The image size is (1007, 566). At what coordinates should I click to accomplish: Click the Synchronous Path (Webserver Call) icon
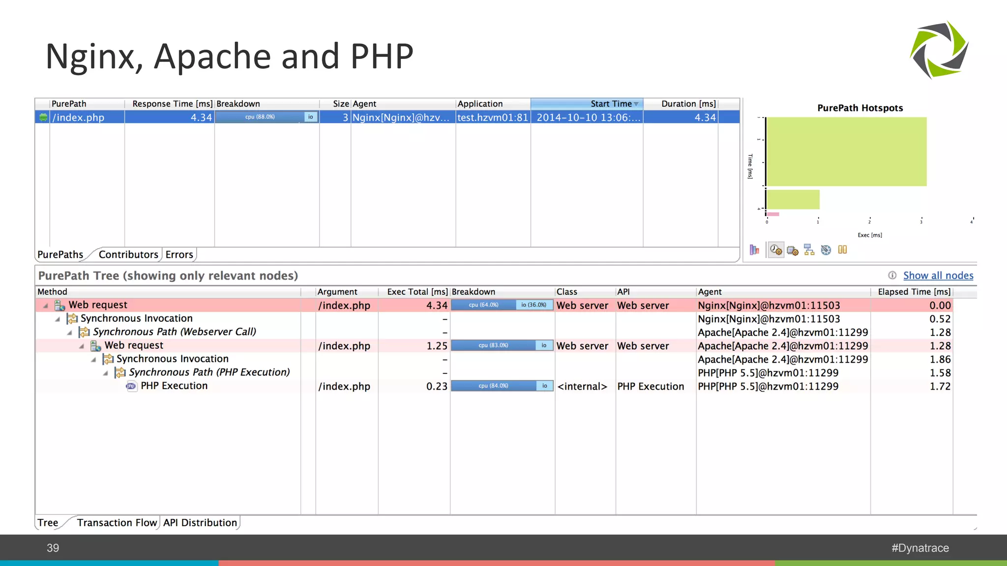pos(84,332)
